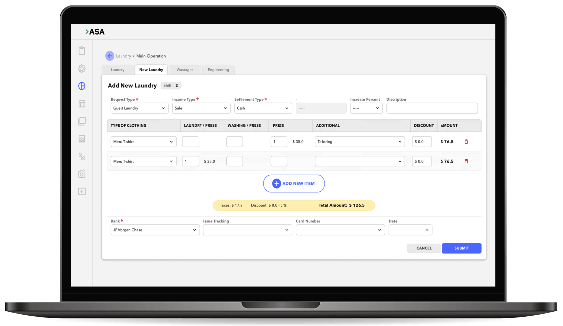Click the Cancel button
Viewport: 563px width, 326px height.
click(x=424, y=248)
